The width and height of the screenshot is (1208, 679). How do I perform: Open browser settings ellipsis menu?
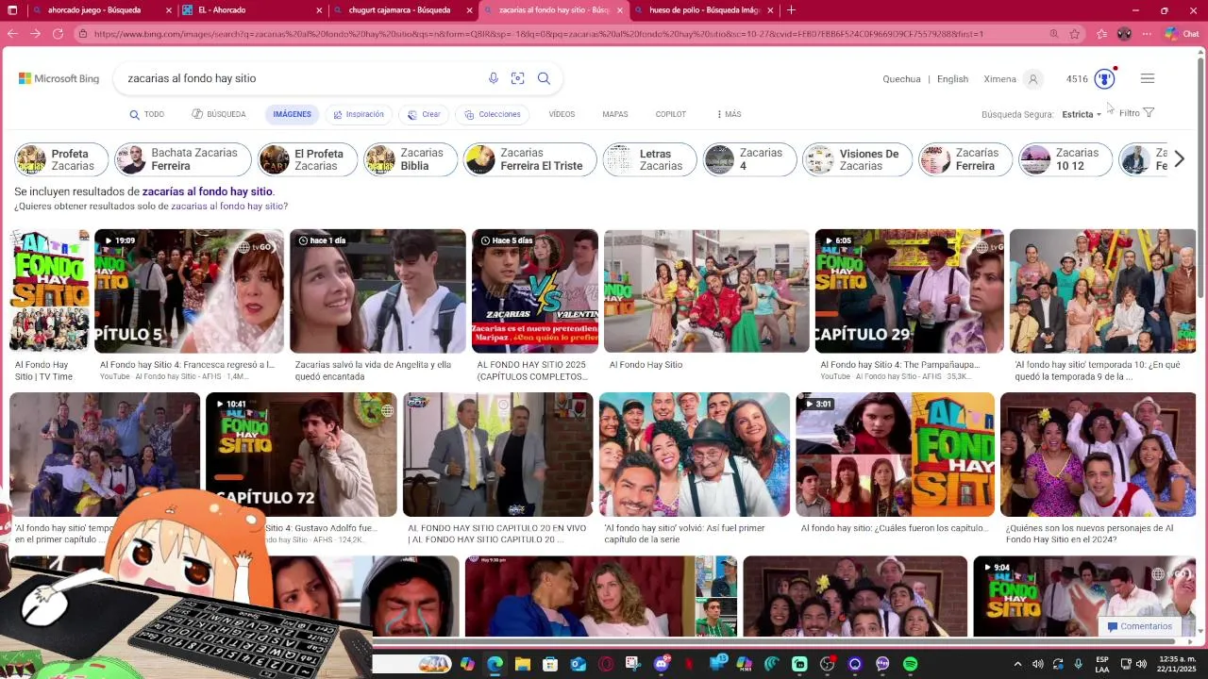[x=1147, y=34]
